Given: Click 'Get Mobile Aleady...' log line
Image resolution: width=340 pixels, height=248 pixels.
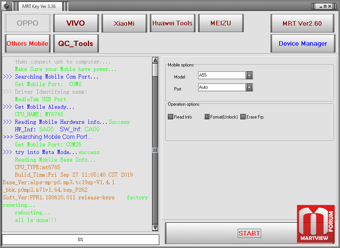Looking at the screenshot, I should pos(38,107).
